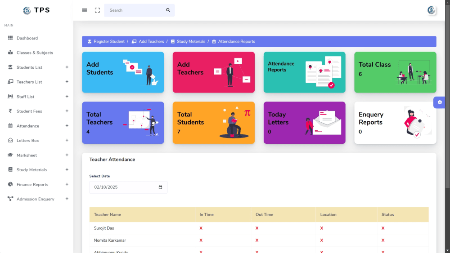Select Students List menu label
Image resolution: width=450 pixels, height=253 pixels.
(x=29, y=67)
